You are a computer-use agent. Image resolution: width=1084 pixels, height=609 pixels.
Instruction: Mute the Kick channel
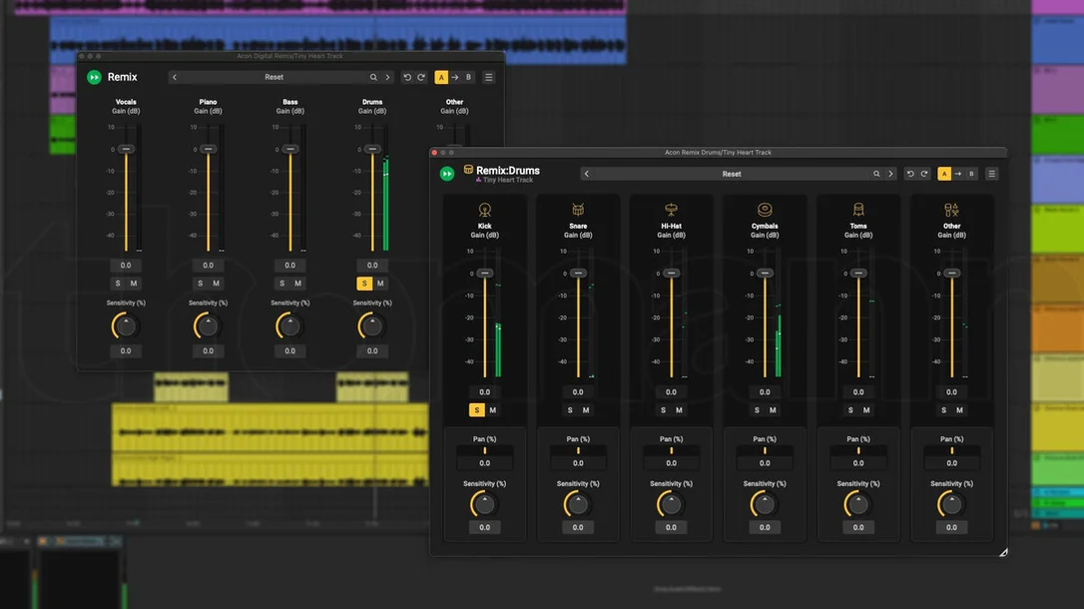[493, 410]
